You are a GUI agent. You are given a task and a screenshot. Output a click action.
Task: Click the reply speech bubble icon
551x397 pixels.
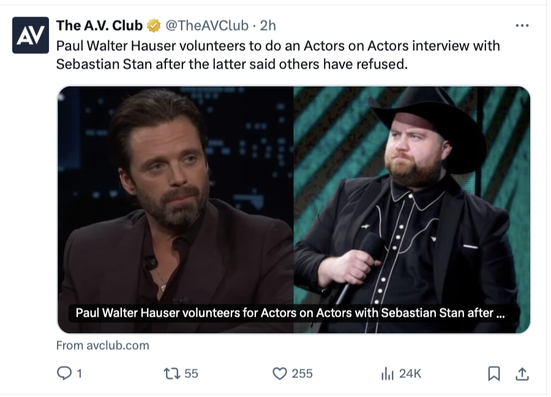pyautogui.click(x=64, y=373)
